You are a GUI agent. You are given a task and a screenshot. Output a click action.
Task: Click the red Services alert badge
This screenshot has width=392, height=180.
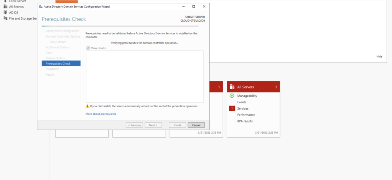pyautogui.click(x=232, y=108)
